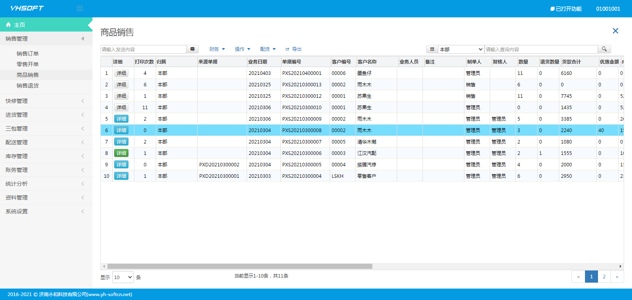Expand the 资料管理 sidebar section
Image resolution: width=632 pixels, height=300 pixels.
point(46,198)
